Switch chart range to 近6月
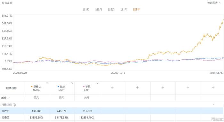The image size is (224, 122). [111, 10]
